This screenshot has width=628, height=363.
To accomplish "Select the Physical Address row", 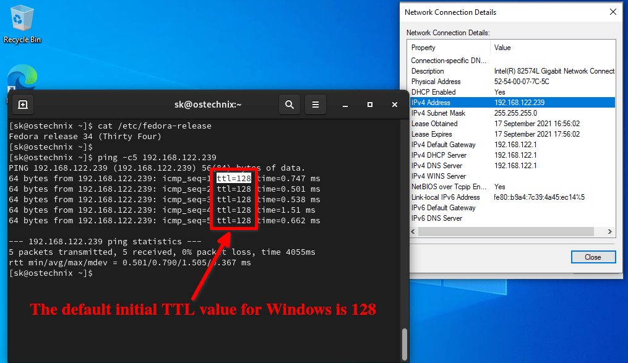I will (x=512, y=82).
